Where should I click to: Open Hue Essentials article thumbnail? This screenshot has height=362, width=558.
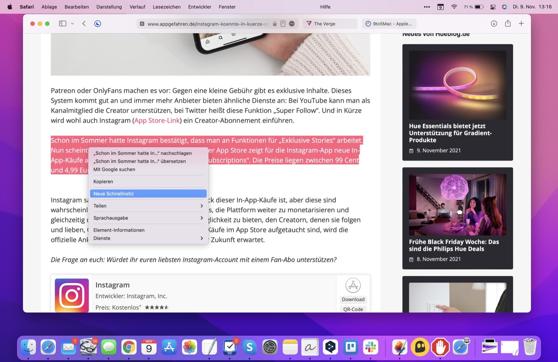457,85
